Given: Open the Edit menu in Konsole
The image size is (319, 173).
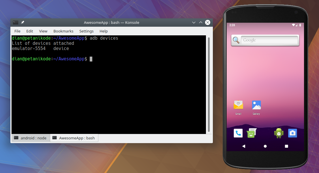Looking at the screenshot, I should click(29, 31).
